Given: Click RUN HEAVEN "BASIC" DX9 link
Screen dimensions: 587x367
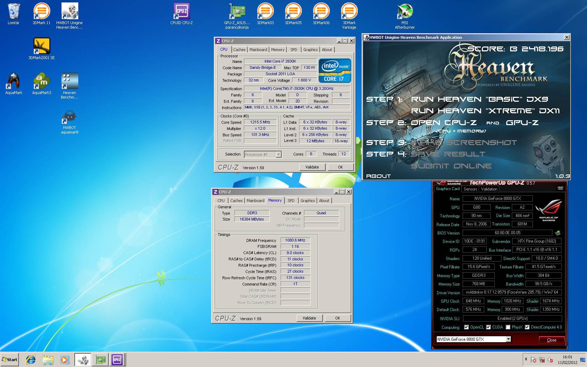Looking at the screenshot, I should [479, 99].
